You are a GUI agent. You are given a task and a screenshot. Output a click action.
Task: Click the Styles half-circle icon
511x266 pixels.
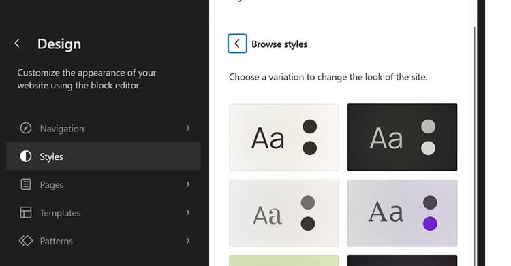tap(26, 156)
